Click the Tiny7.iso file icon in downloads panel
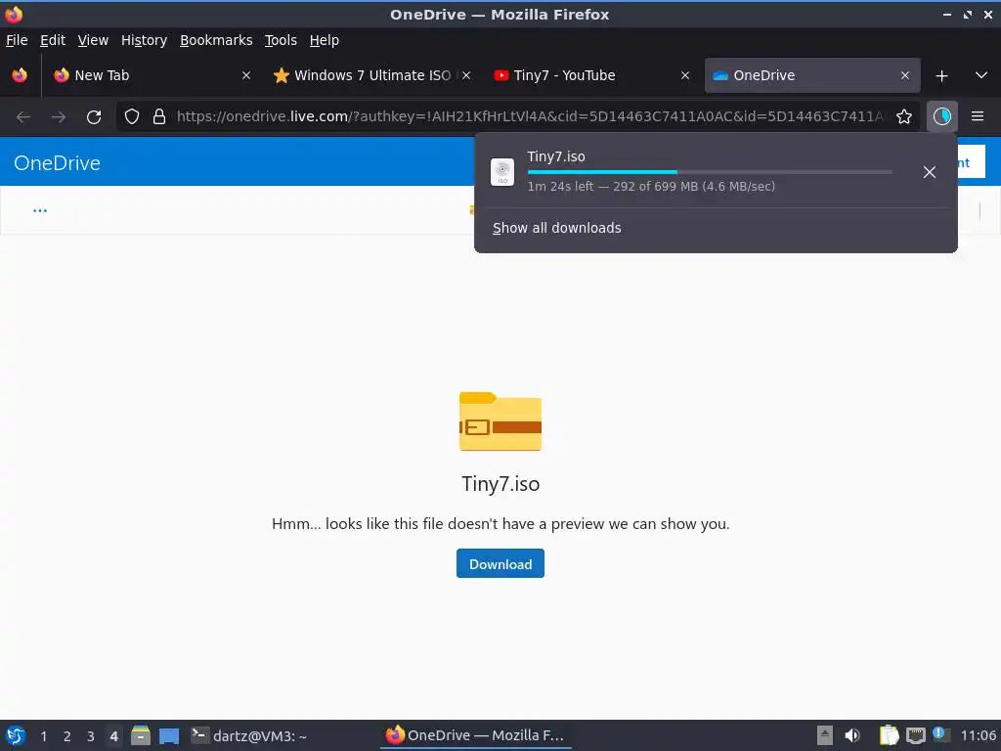Screen dimensions: 1001x751 pos(502,172)
